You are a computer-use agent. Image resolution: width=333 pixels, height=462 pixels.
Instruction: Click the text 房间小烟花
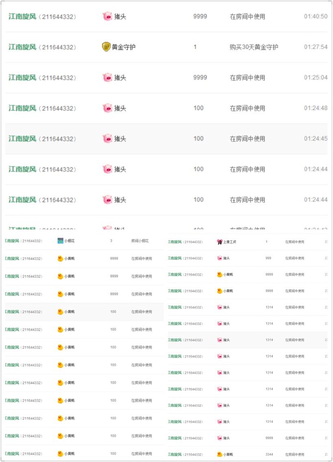tap(140, 241)
